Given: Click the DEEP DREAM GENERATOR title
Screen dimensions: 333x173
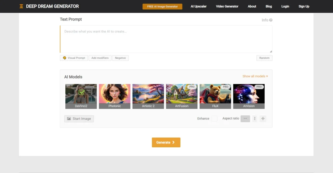Looking at the screenshot, I should 52,6.
